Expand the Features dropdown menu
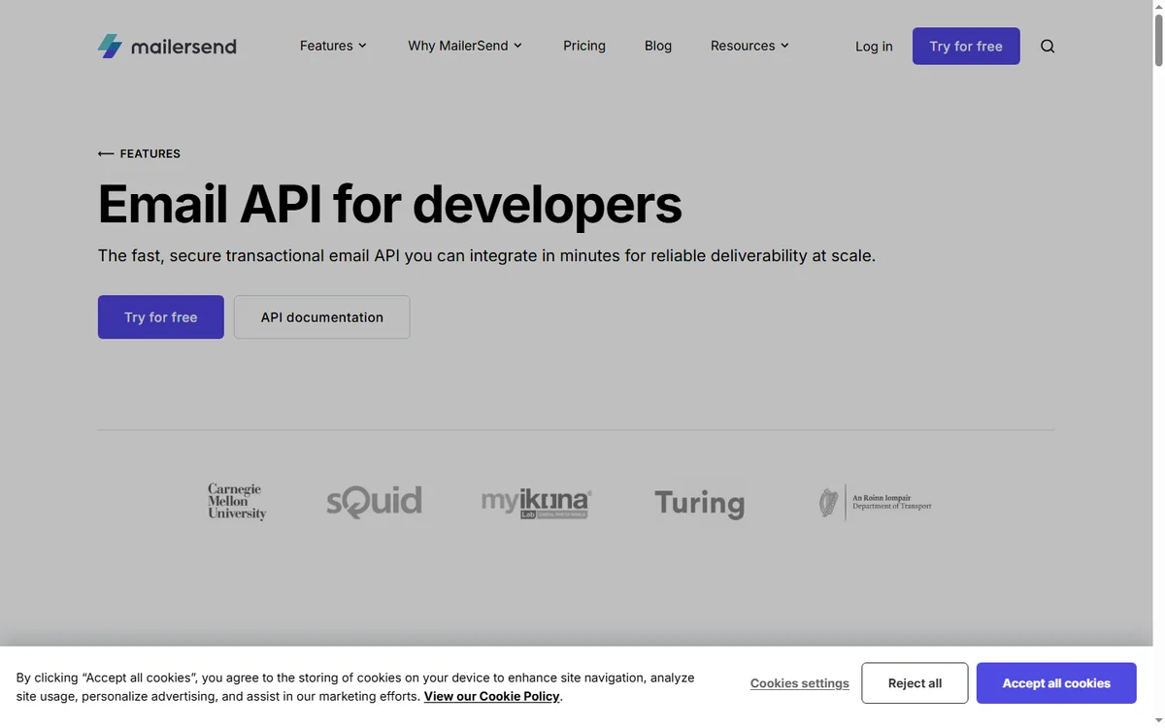This screenshot has height=728, width=1165. 333,46
